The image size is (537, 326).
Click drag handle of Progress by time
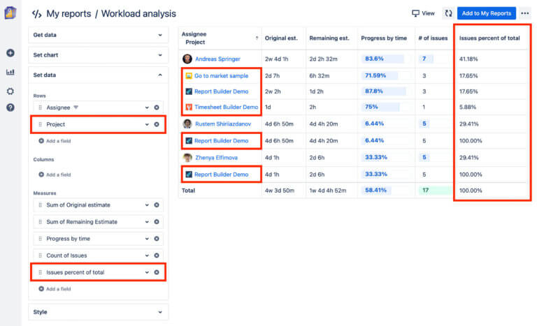(x=40, y=239)
